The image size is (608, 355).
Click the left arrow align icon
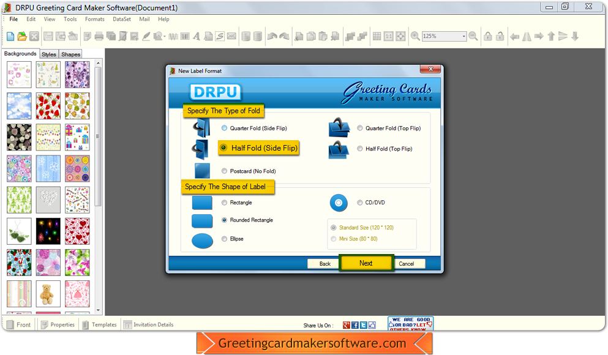(514, 37)
